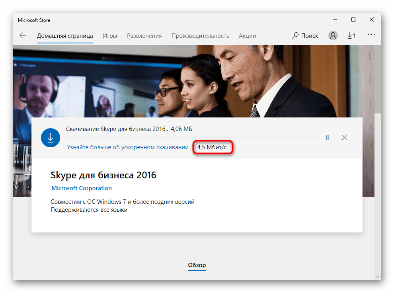
Task: Select the Производительность tab
Action: click(200, 36)
